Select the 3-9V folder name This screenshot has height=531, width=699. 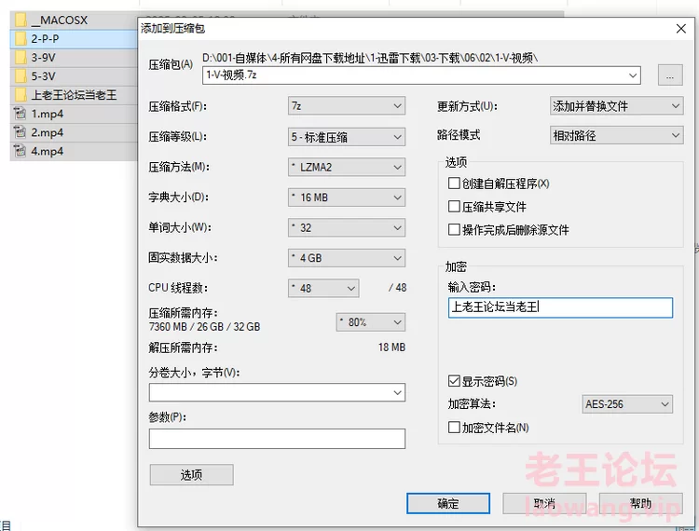(x=43, y=58)
